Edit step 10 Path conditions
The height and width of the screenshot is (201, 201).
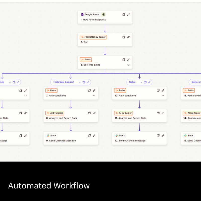tap(163, 90)
